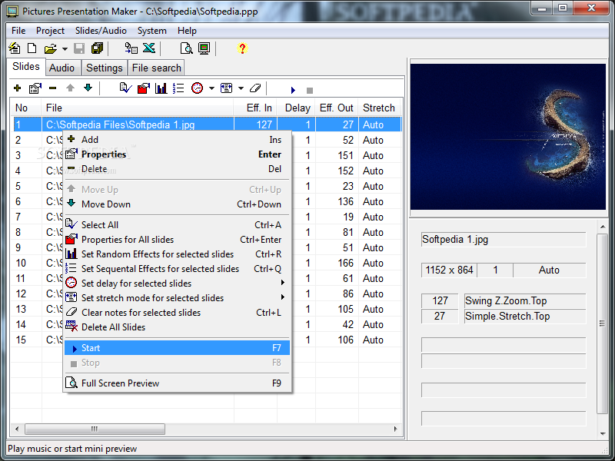This screenshot has width=615, height=461.
Task: Open the Project menu
Action: coord(50,31)
